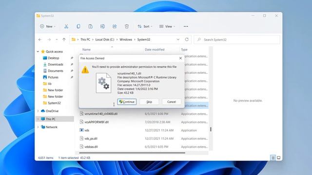Click the vertical scrollbar thumb

211,129
